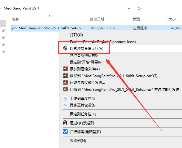Screen dimensions: 182x148
Task: Open the address bar history dropdown
Action: [x=129, y=9]
